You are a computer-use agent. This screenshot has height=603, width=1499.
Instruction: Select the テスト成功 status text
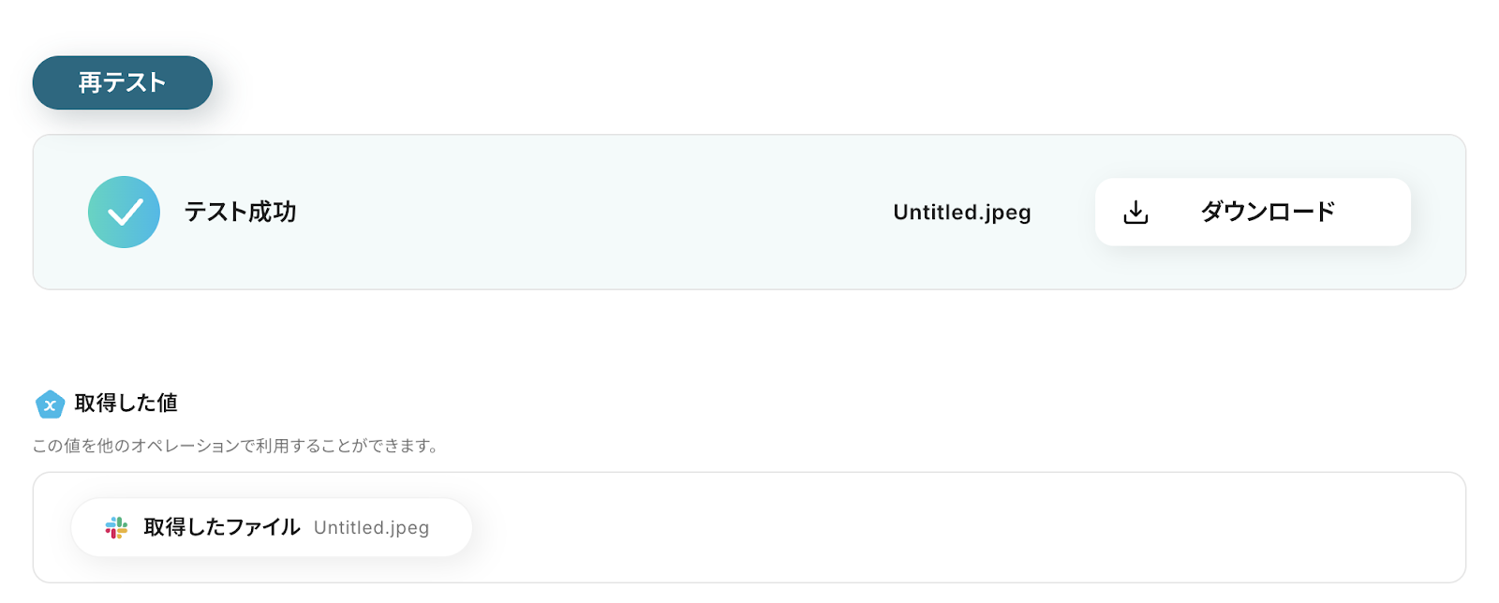[x=240, y=213]
